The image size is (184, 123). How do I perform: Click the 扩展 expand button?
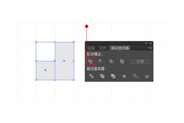pos(140,61)
